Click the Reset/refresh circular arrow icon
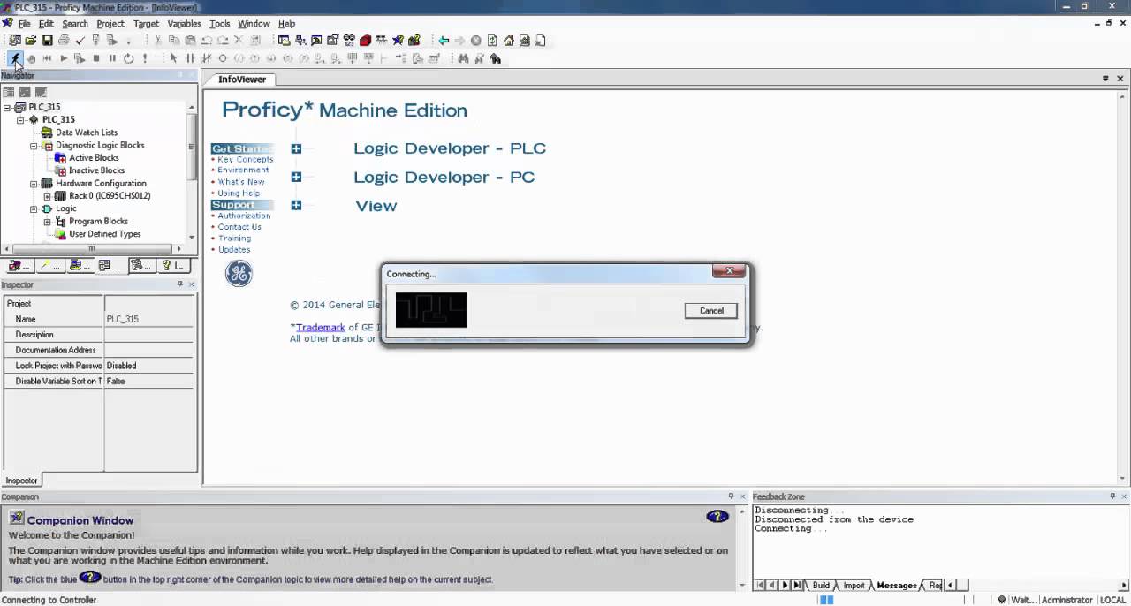This screenshot has width=1131, height=606. [x=128, y=58]
